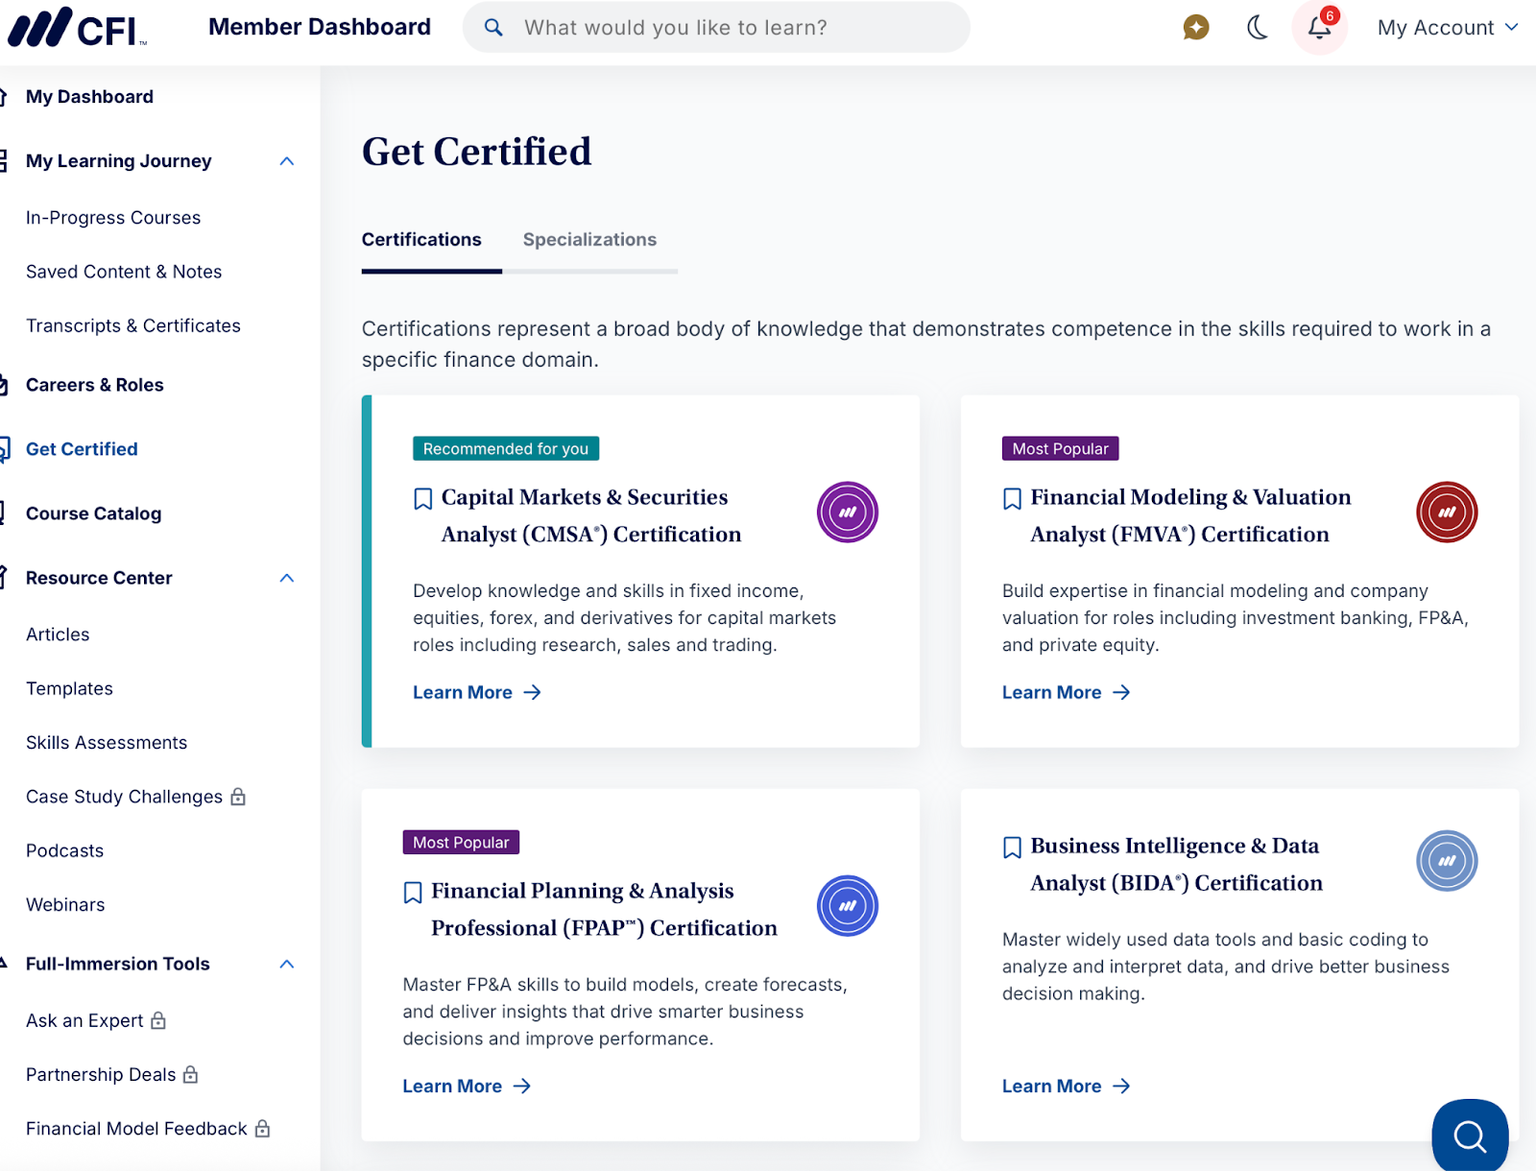Bookmark the BIDA Certification
1536x1171 pixels.
coord(1012,848)
